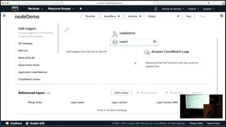Click the Merge earlier button

coord(147,93)
